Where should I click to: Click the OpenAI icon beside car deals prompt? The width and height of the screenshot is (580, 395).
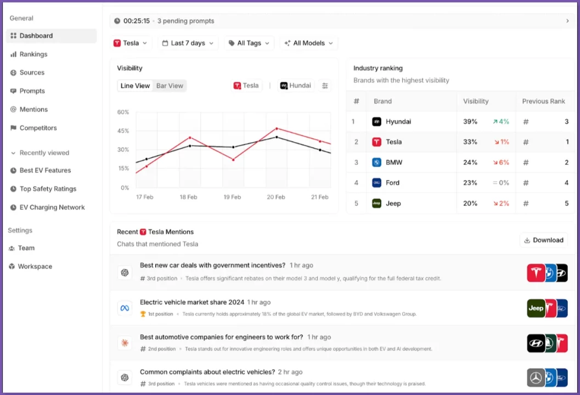(x=125, y=272)
